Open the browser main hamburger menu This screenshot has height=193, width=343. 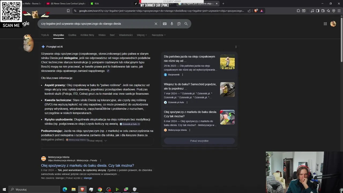[x=339, y=11]
